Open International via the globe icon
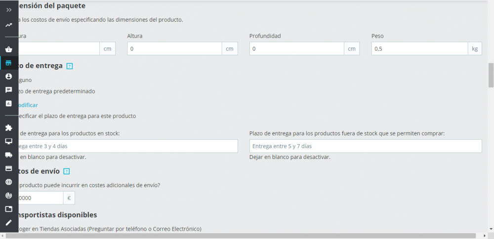 point(9,182)
